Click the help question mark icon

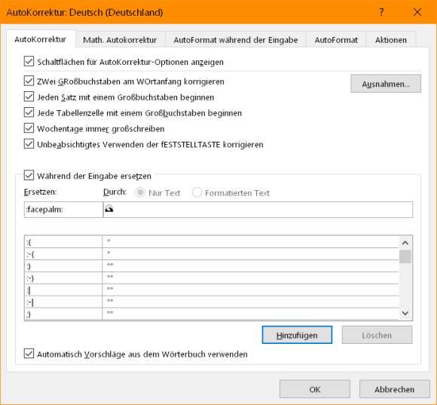tap(381, 12)
